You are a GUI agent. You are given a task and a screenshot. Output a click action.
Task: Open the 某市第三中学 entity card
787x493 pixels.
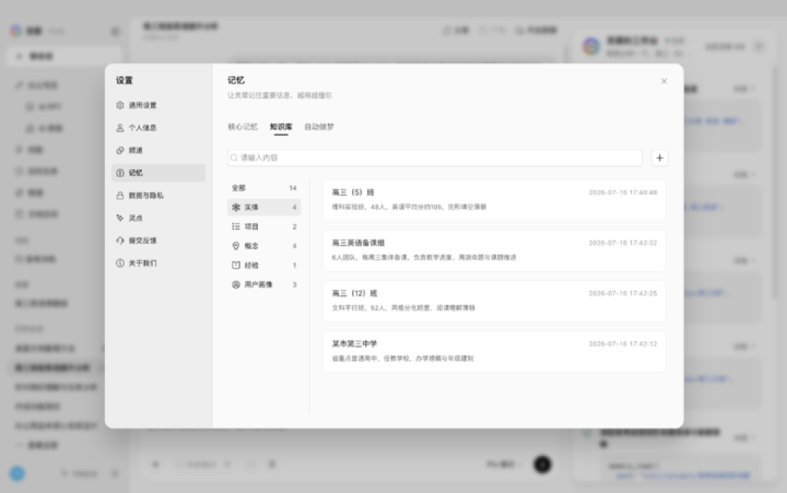494,352
